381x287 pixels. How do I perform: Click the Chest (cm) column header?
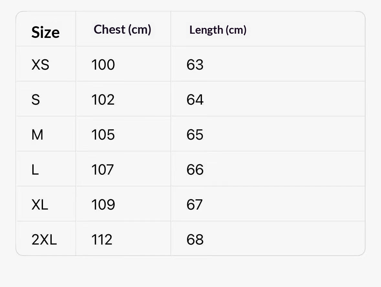click(x=122, y=29)
